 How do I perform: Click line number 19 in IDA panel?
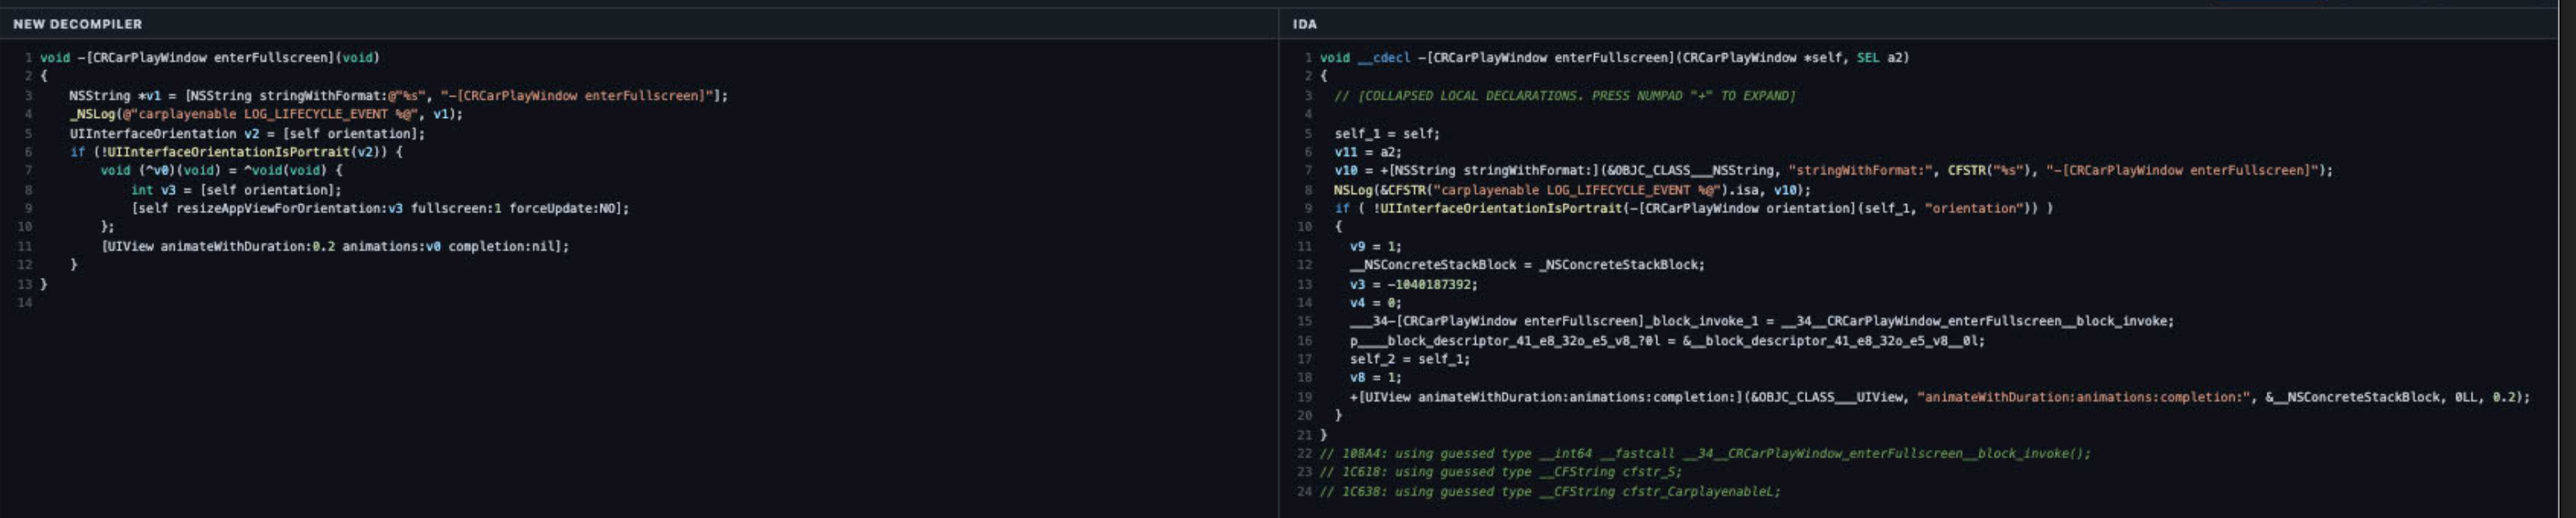click(x=1304, y=398)
